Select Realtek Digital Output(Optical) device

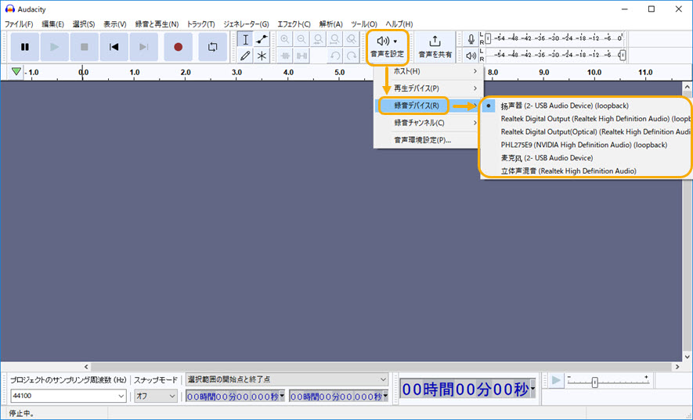coord(586,131)
